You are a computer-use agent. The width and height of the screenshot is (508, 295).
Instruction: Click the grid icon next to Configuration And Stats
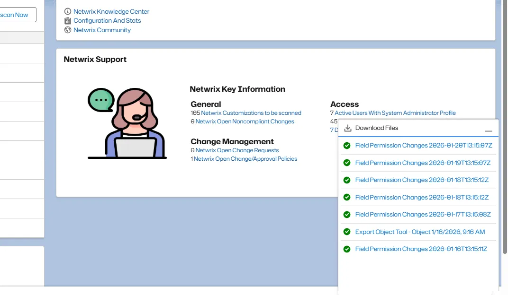(68, 21)
